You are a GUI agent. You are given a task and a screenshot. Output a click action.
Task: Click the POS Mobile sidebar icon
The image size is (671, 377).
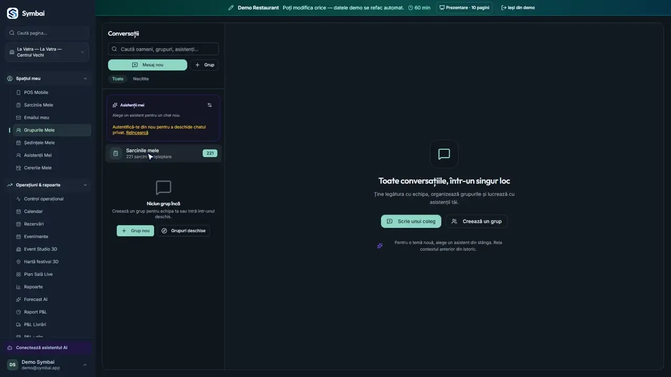[19, 93]
